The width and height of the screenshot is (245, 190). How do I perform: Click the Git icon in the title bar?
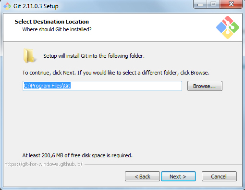(7, 6)
